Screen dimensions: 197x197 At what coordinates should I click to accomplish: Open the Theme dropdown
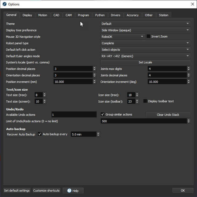click(146, 24)
